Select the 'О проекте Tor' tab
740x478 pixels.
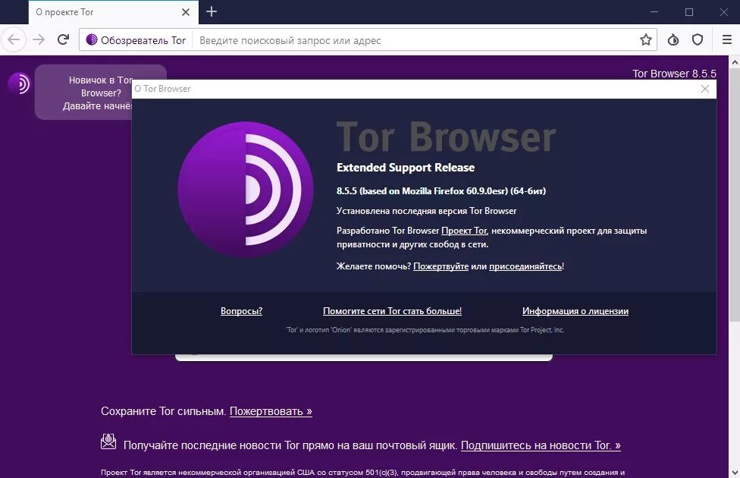coord(113,12)
